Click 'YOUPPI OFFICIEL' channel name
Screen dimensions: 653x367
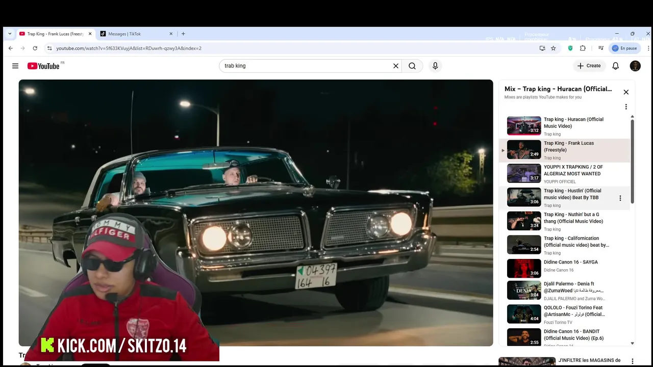[x=560, y=181]
